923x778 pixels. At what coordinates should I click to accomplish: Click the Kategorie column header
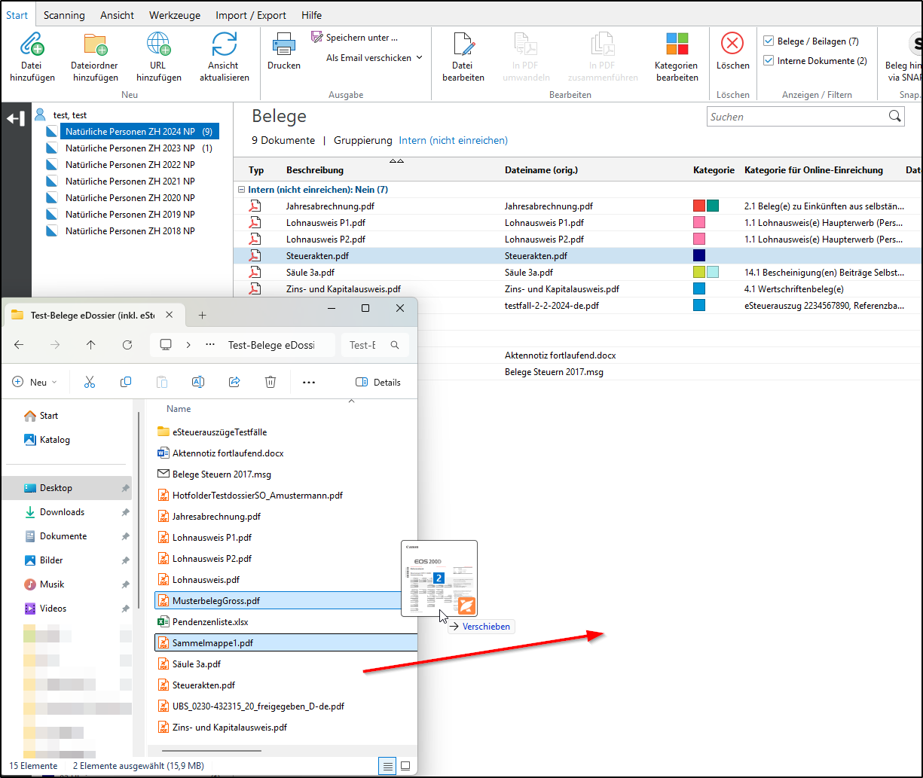pyautogui.click(x=714, y=170)
